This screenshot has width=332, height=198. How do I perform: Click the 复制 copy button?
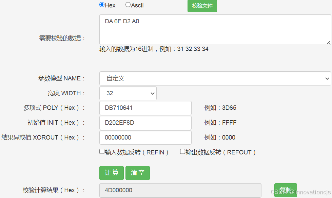click(x=286, y=190)
